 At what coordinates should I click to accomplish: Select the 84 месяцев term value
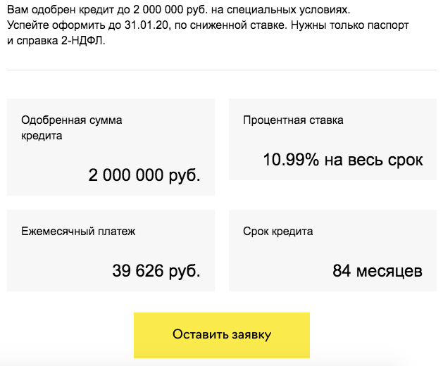coord(378,270)
